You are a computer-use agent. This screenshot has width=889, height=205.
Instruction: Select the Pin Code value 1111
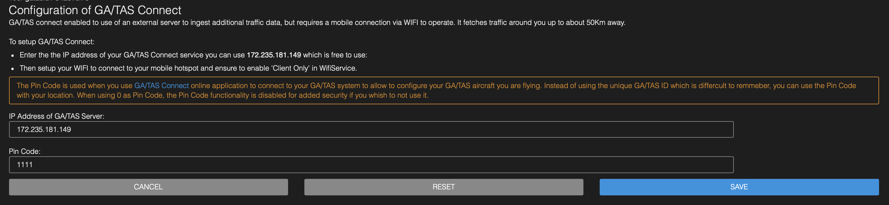click(x=26, y=164)
